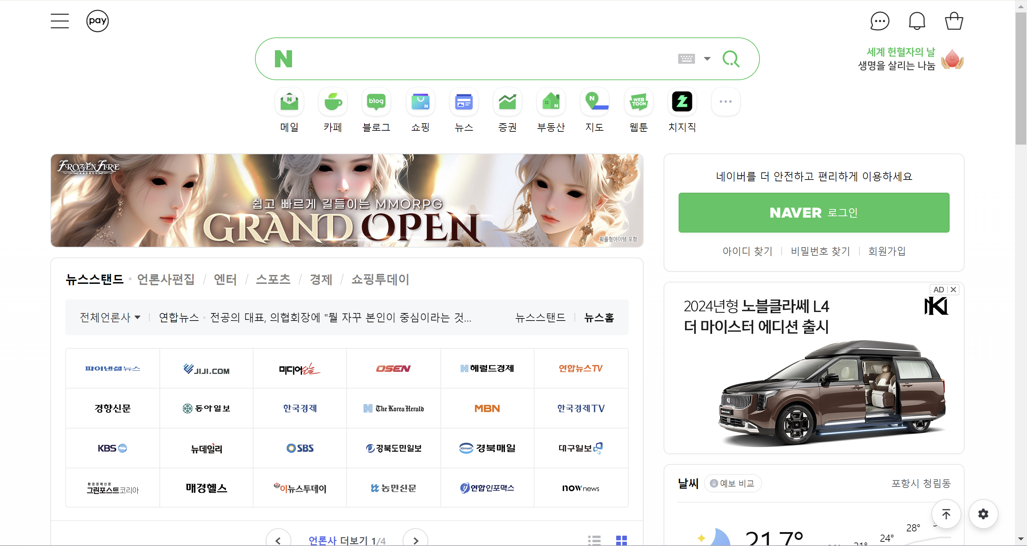The height and width of the screenshot is (546, 1027).
Task: Open the Chzzk (치지직) shortcut icon
Action: pyautogui.click(x=682, y=102)
